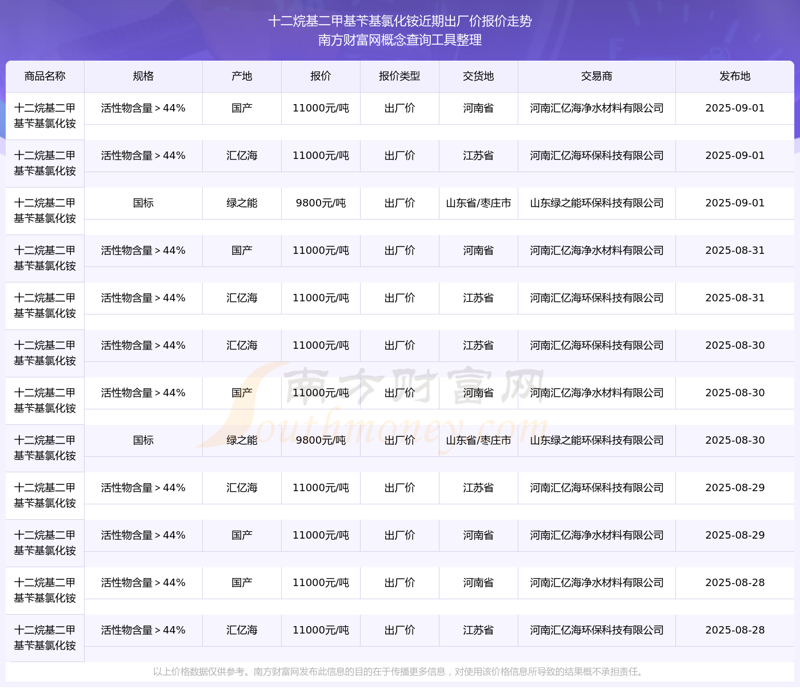Click 出厂价 in the first table row

click(x=399, y=108)
